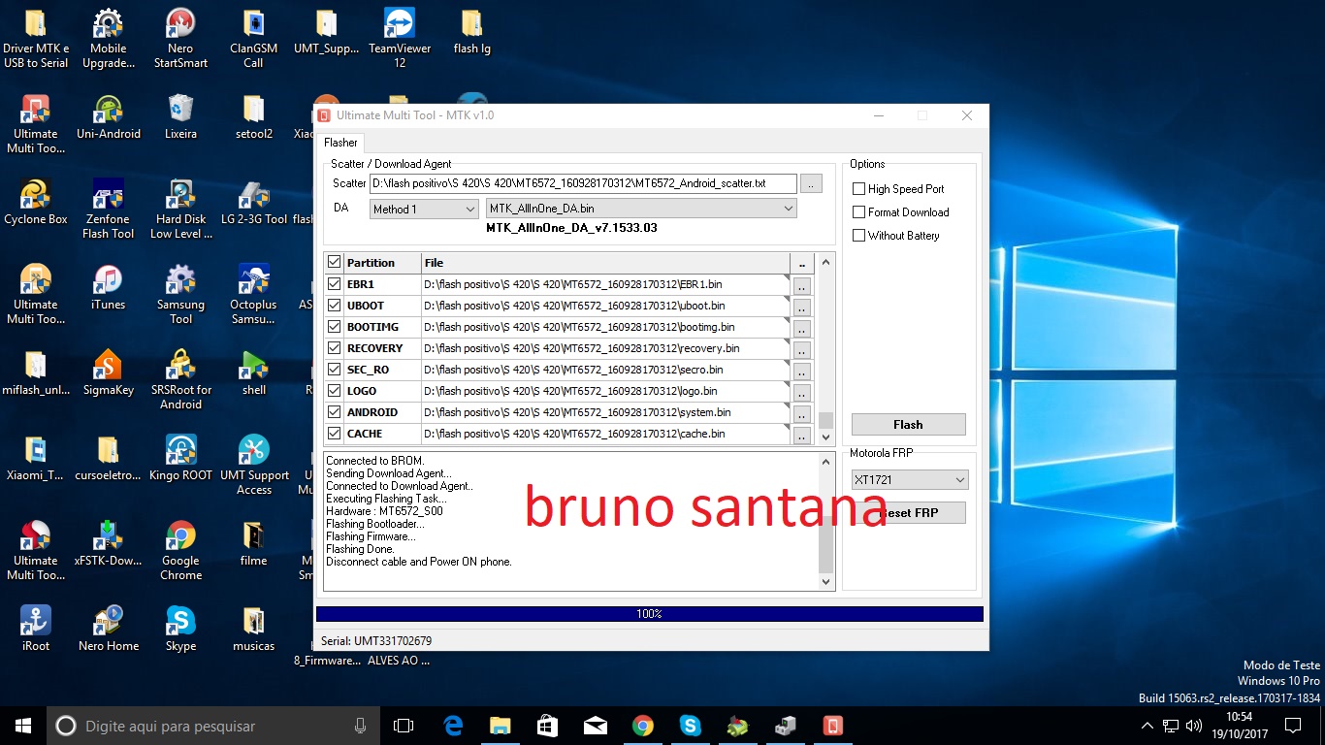Click the Flash button
The height and width of the screenshot is (745, 1325).
click(x=908, y=425)
